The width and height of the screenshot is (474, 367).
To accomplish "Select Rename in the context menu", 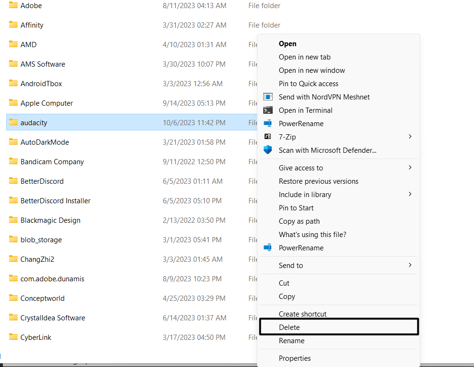I will pyautogui.click(x=291, y=341).
